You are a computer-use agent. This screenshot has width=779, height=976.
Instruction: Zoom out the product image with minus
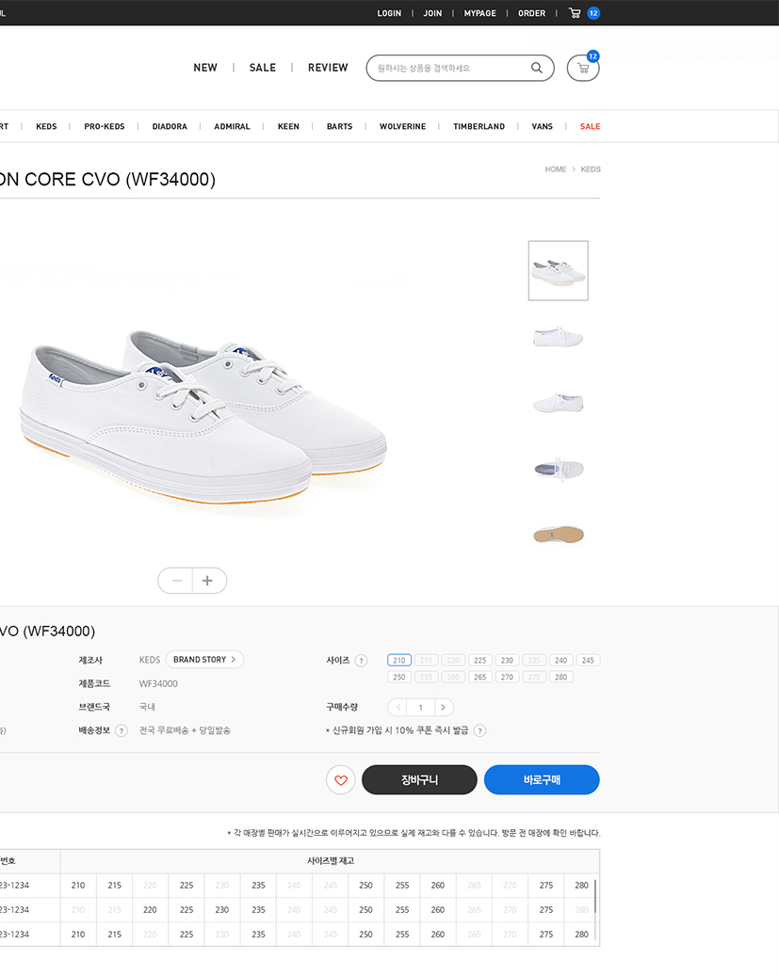click(x=176, y=581)
